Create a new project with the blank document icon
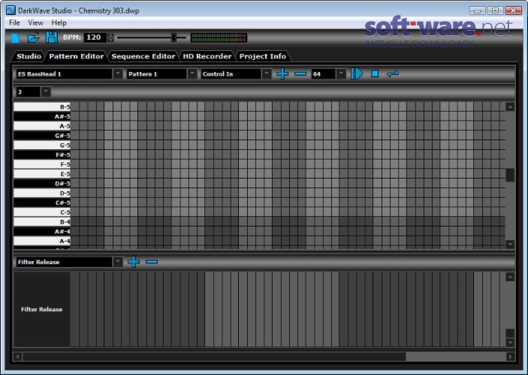The width and height of the screenshot is (528, 375). point(16,38)
